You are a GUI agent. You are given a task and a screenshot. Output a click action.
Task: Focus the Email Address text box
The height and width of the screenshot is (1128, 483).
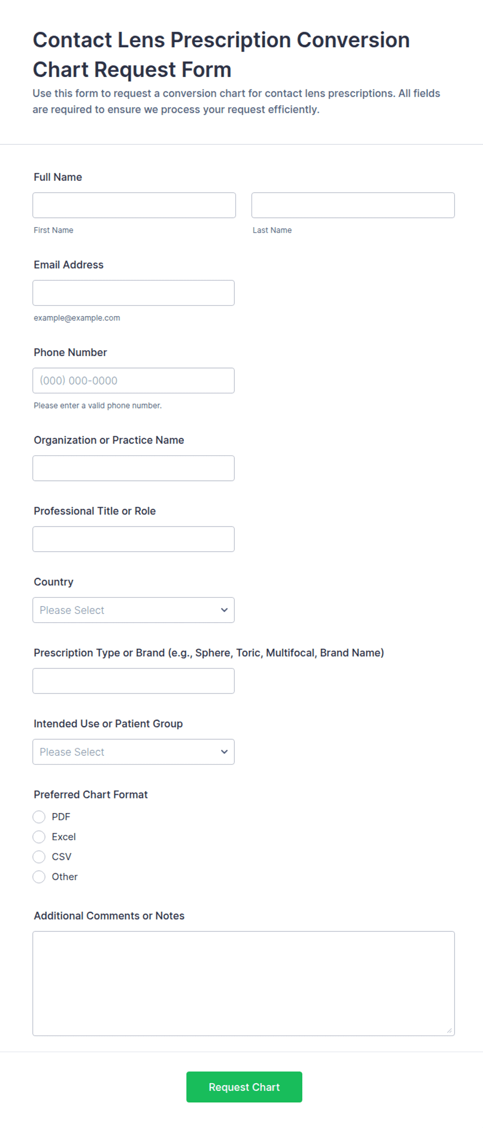click(133, 293)
